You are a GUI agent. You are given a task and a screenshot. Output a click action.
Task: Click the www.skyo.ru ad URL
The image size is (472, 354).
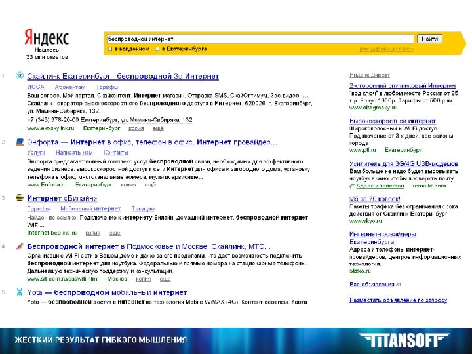(365, 221)
